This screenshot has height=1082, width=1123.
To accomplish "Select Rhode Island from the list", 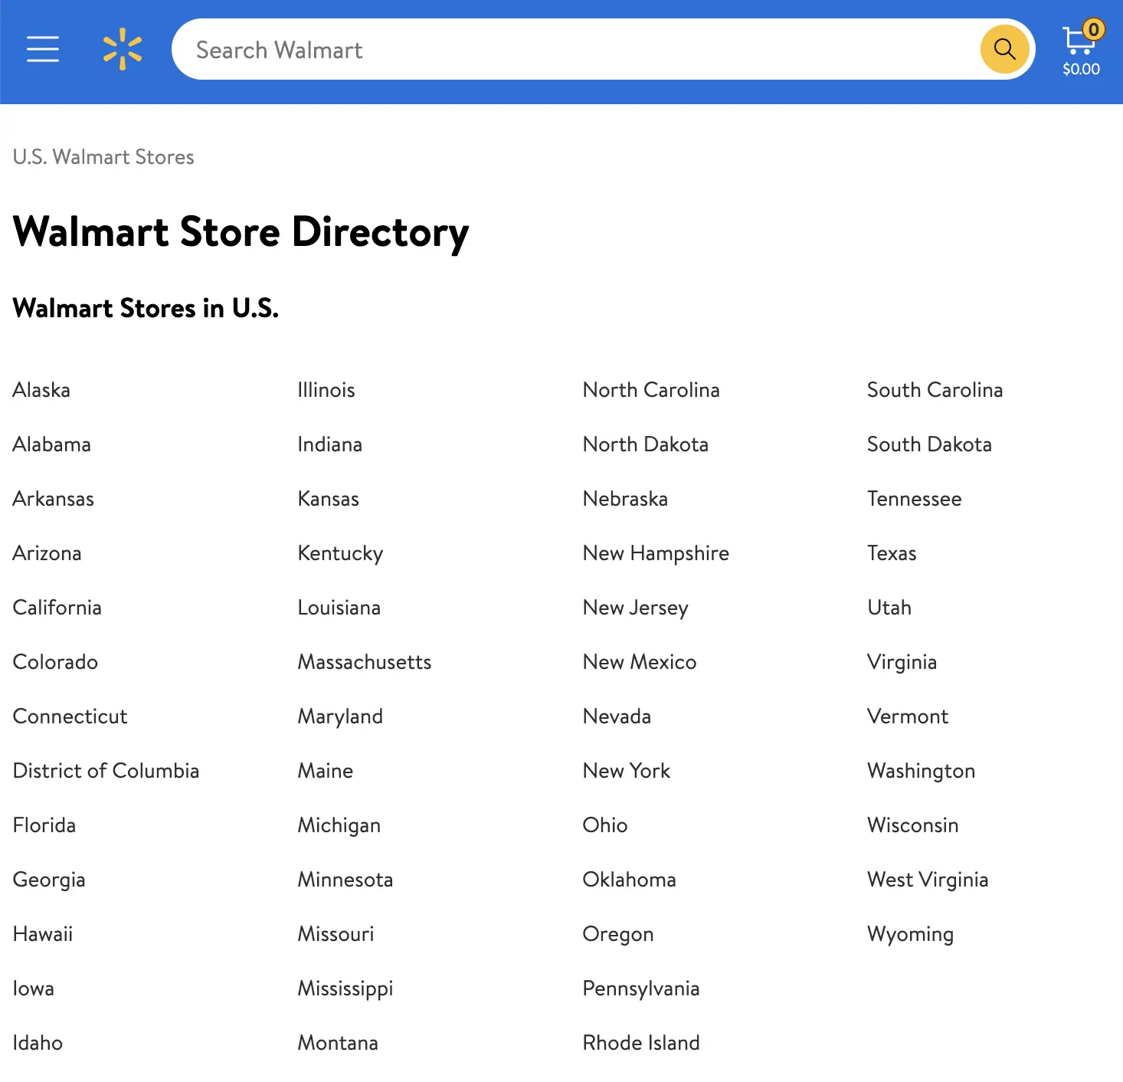I will [x=641, y=1043].
